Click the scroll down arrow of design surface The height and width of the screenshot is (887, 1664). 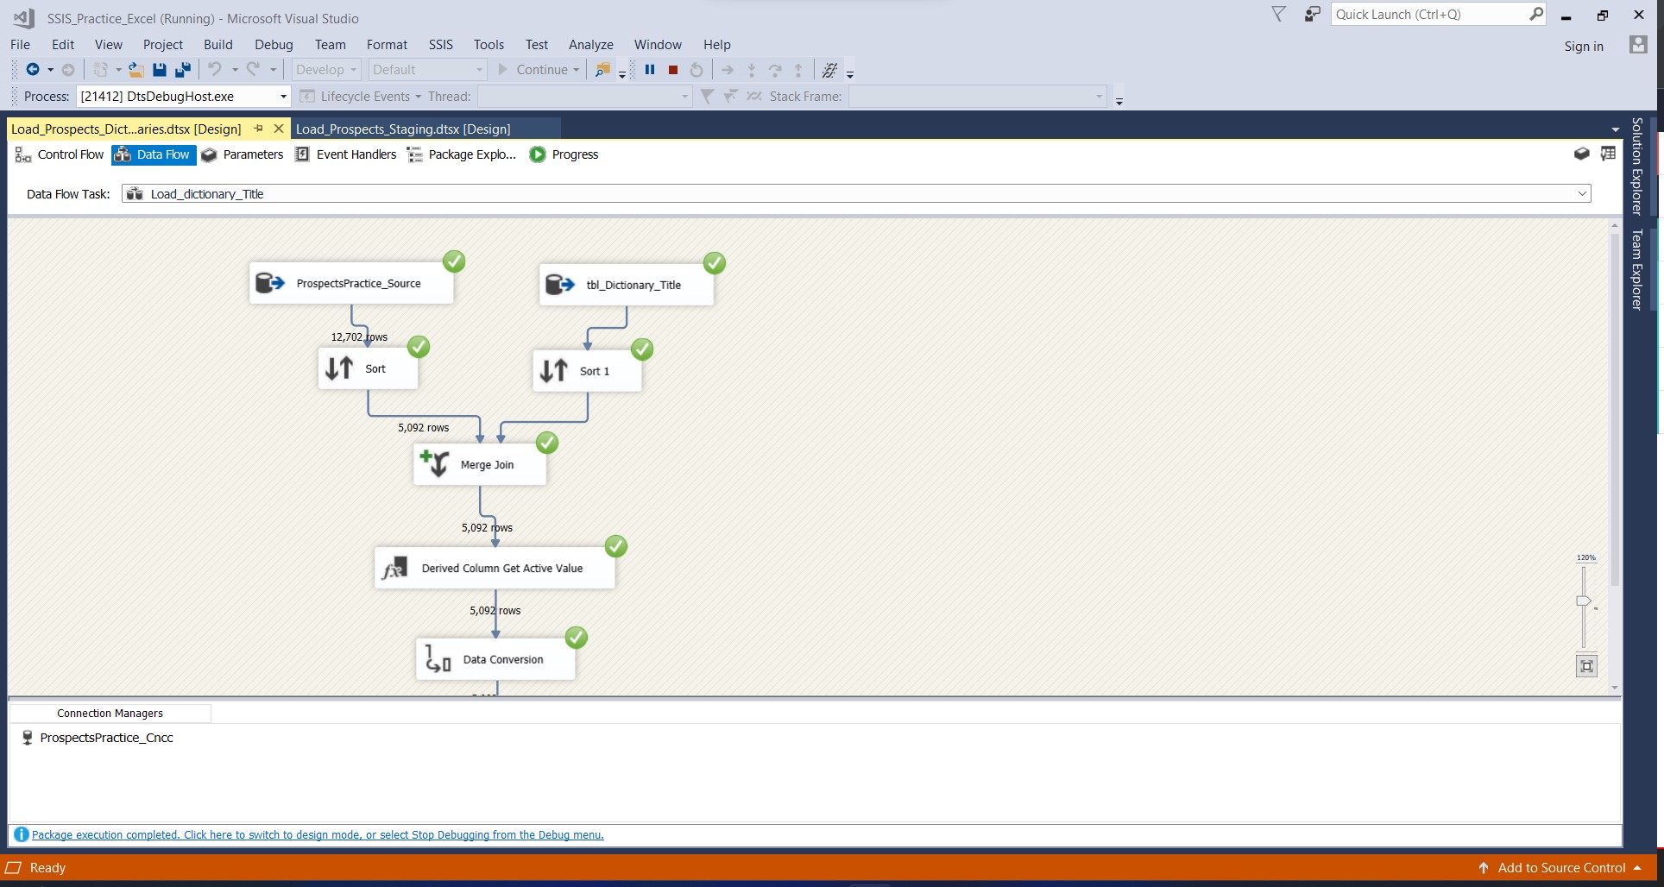pos(1615,688)
